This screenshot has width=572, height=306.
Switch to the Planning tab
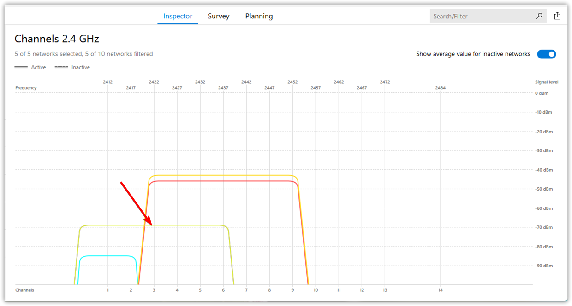pos(259,16)
